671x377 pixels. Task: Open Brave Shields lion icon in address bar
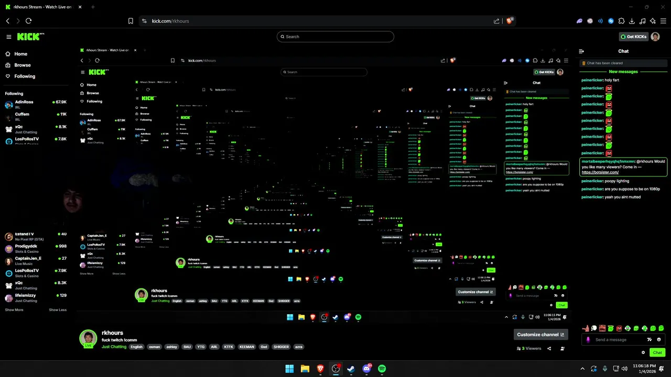[509, 21]
